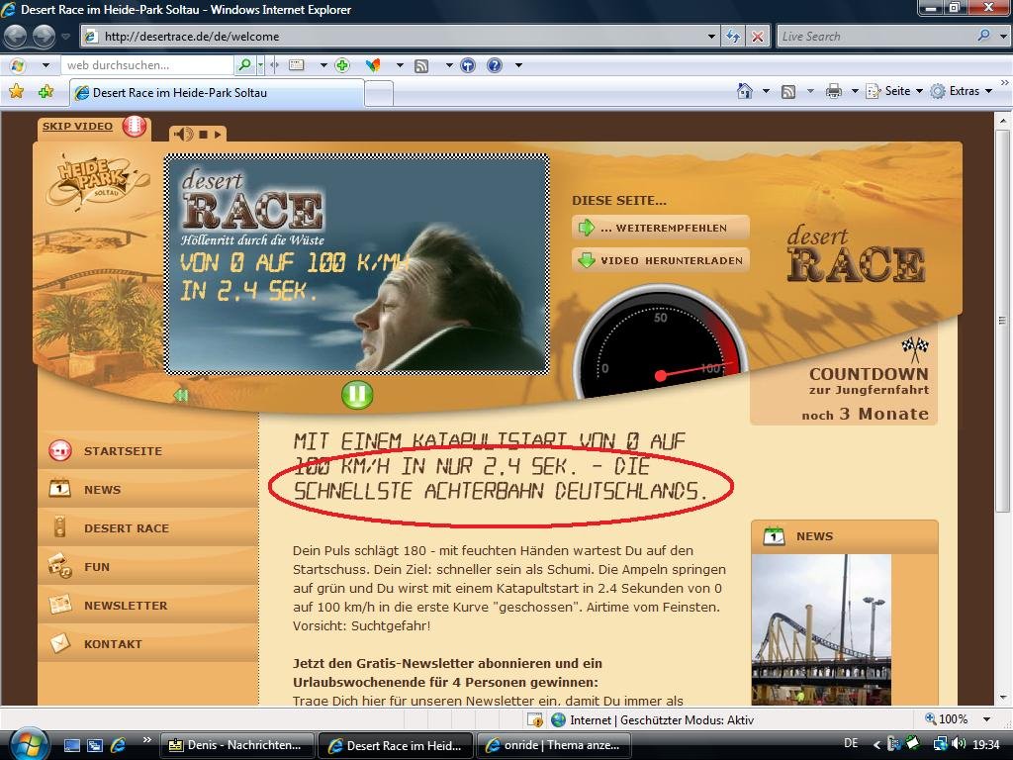Click the page scrollbar down arrow
Screen dimensions: 1013x760
tap(1003, 698)
